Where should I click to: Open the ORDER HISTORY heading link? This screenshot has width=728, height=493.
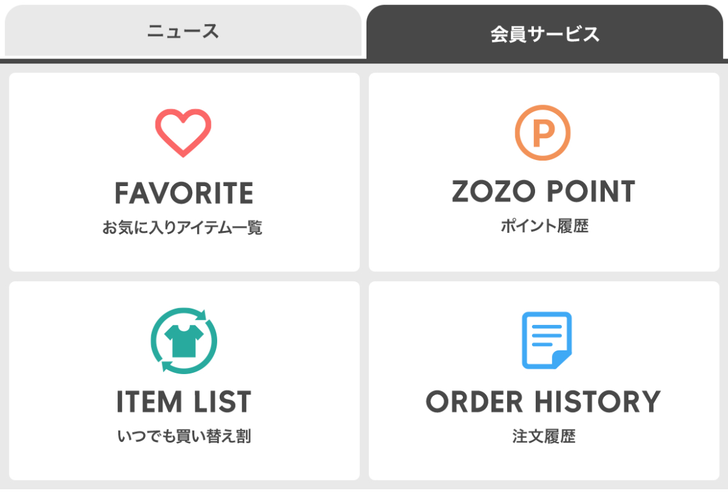pos(543,401)
